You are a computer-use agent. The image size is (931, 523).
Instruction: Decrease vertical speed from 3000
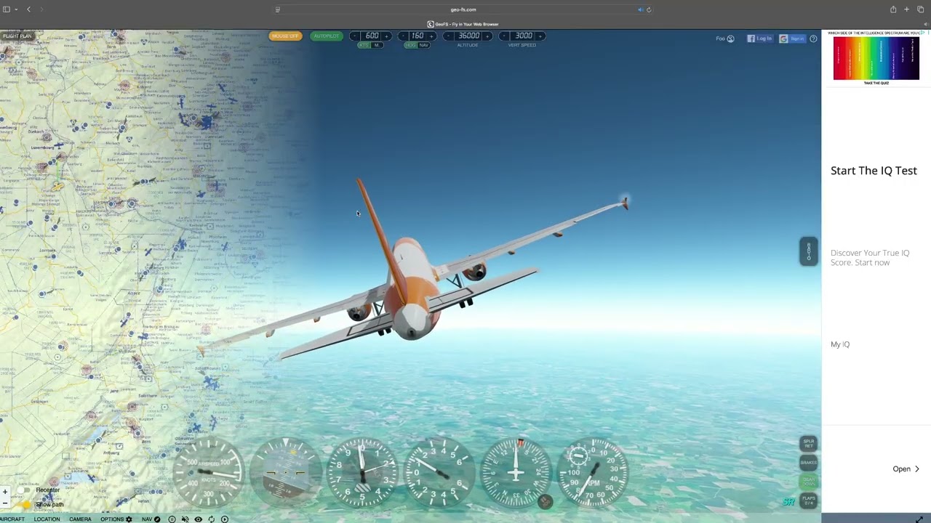(x=504, y=36)
